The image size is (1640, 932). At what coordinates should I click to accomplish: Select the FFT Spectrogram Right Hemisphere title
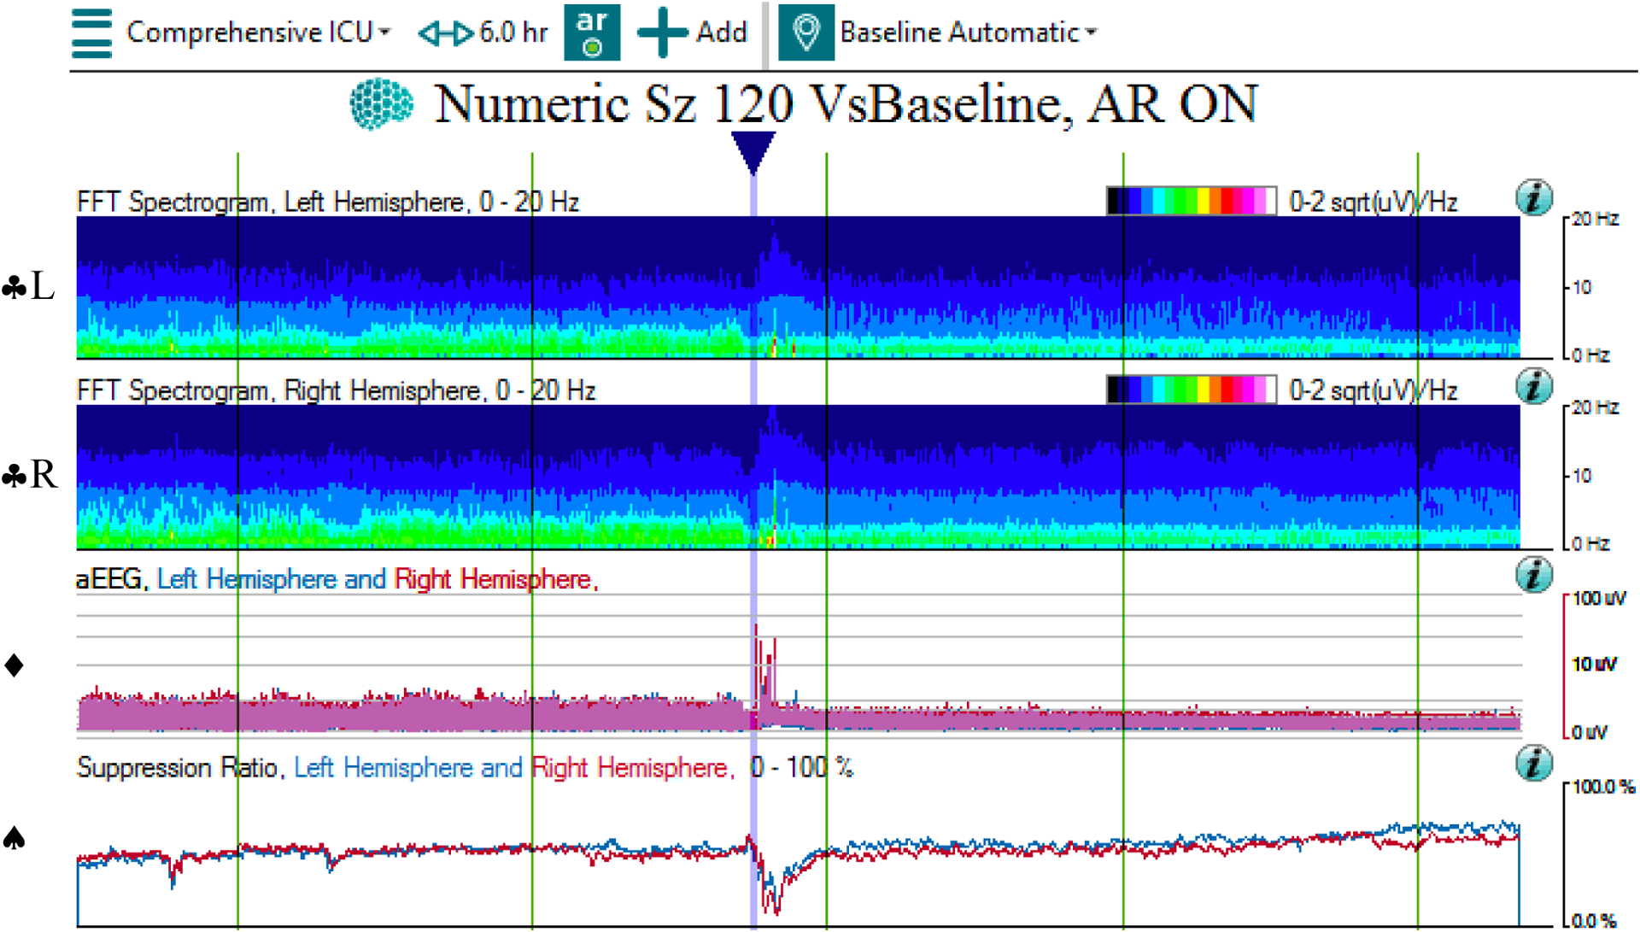pyautogui.click(x=336, y=391)
